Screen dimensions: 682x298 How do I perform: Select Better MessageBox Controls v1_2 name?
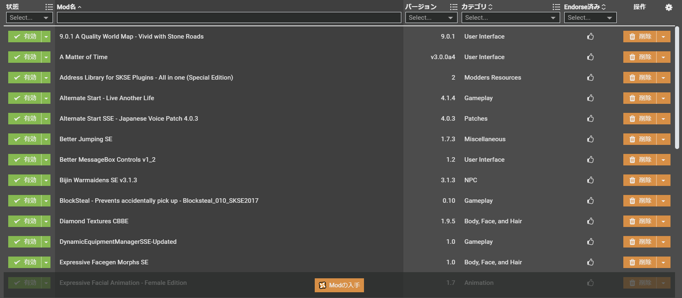[x=108, y=160]
